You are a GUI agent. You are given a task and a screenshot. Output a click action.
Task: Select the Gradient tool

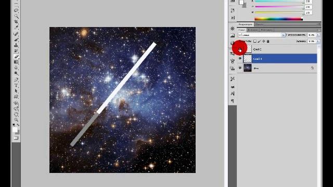pyautogui.click(x=16, y=62)
